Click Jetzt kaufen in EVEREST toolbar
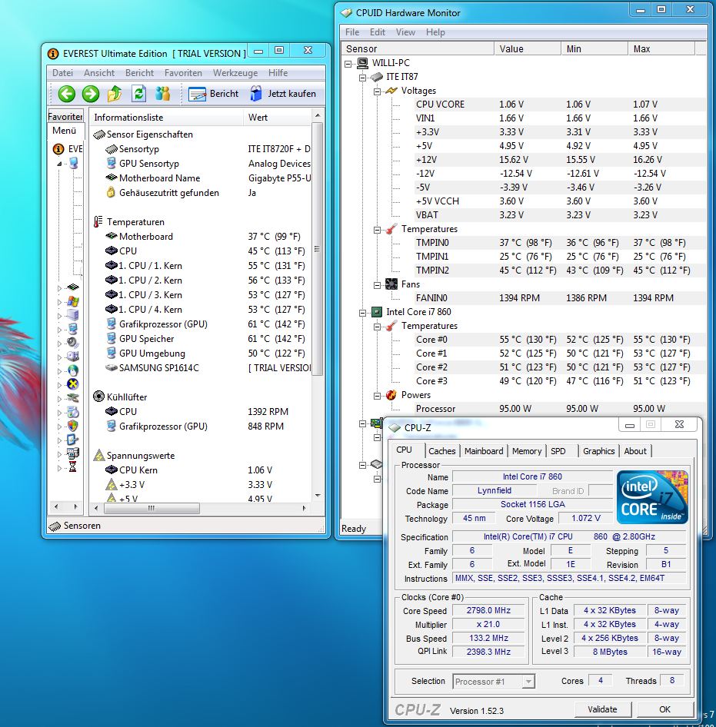This screenshot has width=716, height=727. pos(283,94)
